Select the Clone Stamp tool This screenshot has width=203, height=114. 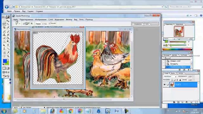(x=4, y=35)
